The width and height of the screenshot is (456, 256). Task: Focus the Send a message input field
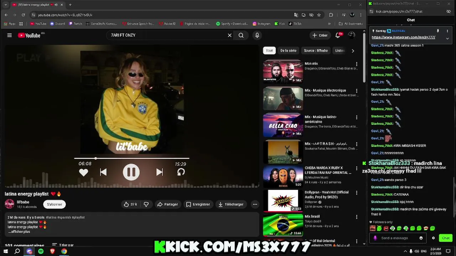pos(397,238)
